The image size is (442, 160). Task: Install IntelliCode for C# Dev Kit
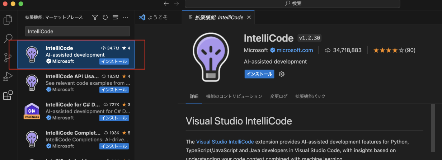point(114,118)
